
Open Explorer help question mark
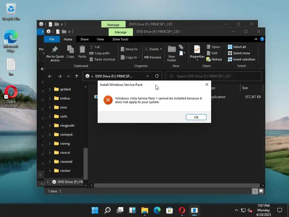click(x=262, y=39)
